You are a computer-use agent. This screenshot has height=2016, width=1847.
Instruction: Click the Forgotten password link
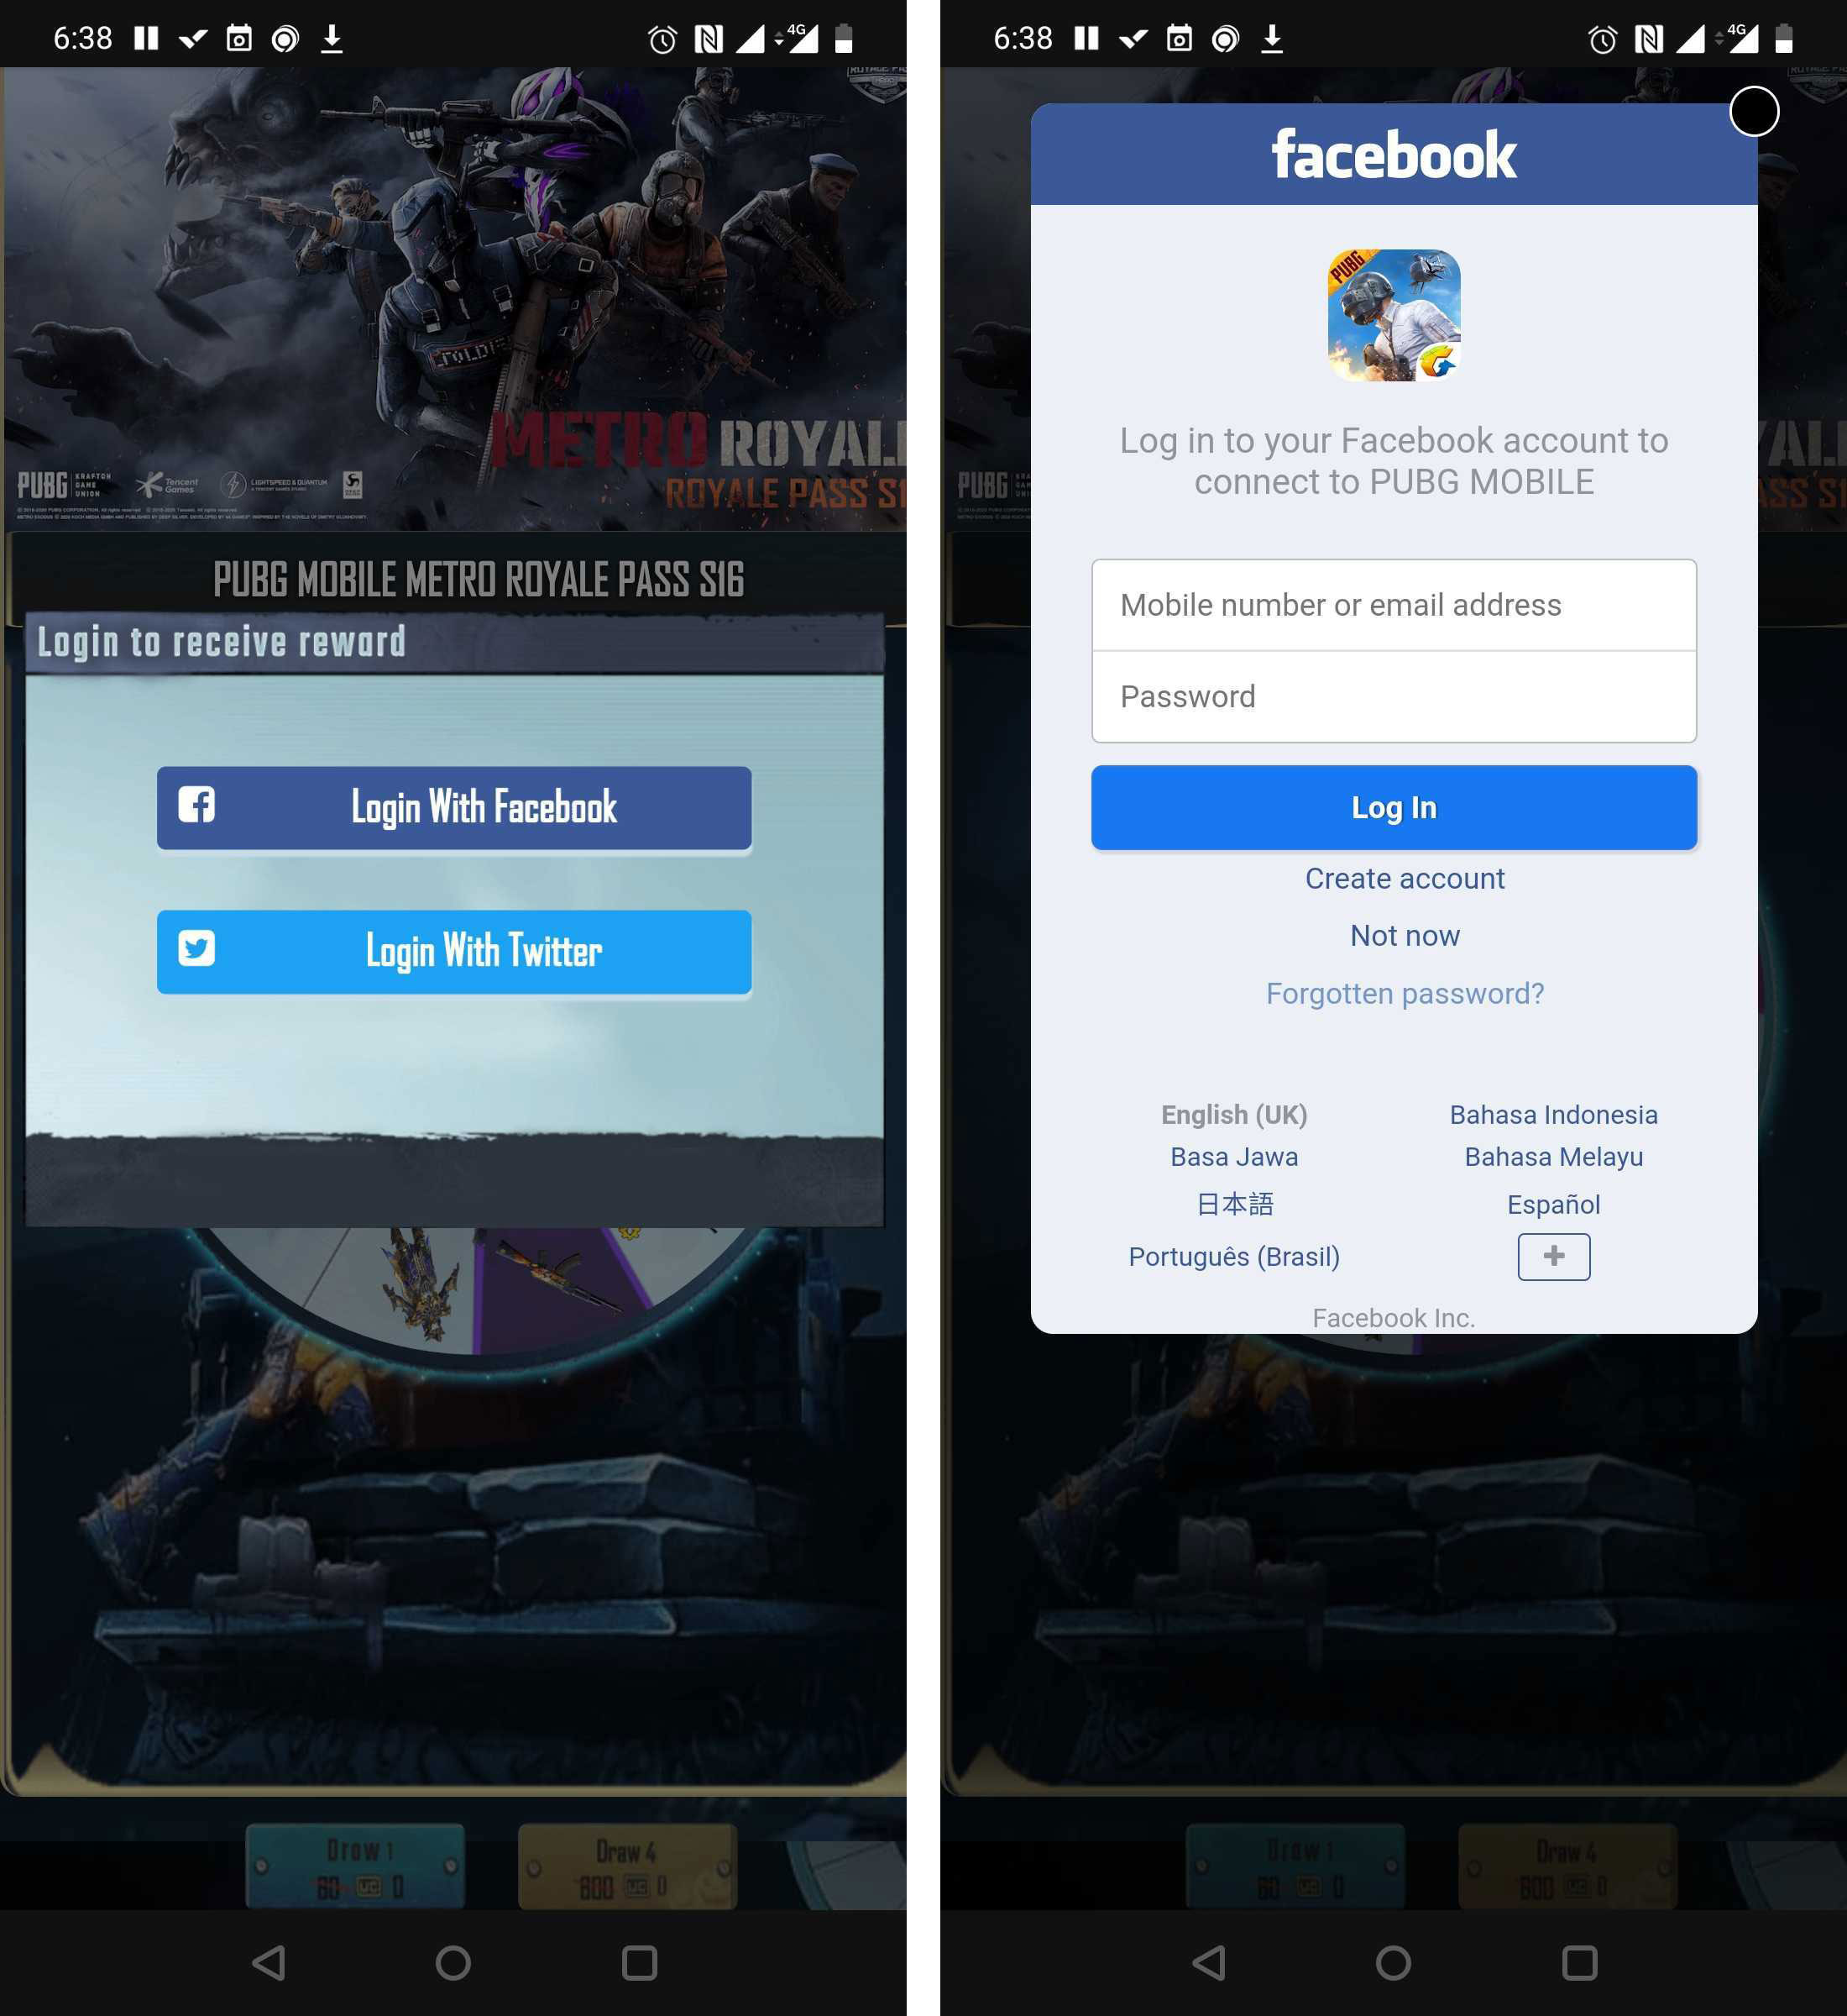click(1405, 992)
